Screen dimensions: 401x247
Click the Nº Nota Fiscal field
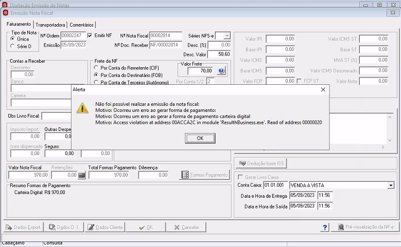coord(166,35)
